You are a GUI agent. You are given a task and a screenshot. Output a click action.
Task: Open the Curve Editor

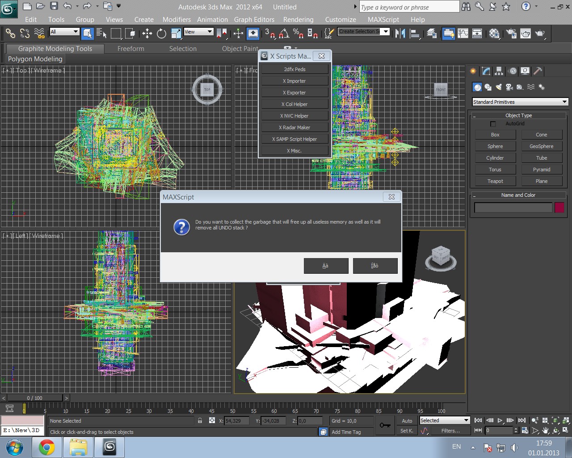pos(463,33)
